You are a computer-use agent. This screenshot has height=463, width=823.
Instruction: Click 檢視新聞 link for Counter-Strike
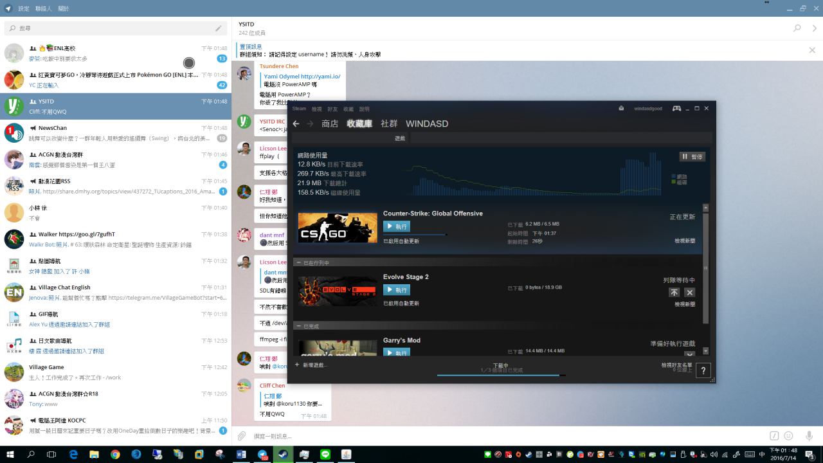[x=685, y=241]
